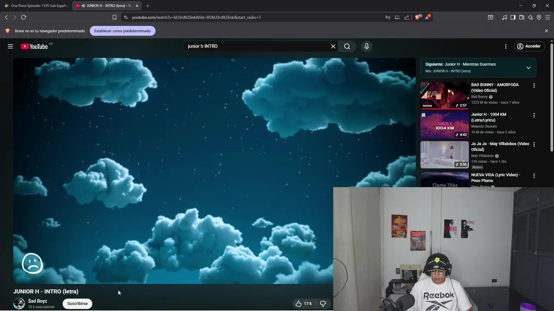Open the Bad Bunny channel name
554x311 pixels.
pos(479,97)
